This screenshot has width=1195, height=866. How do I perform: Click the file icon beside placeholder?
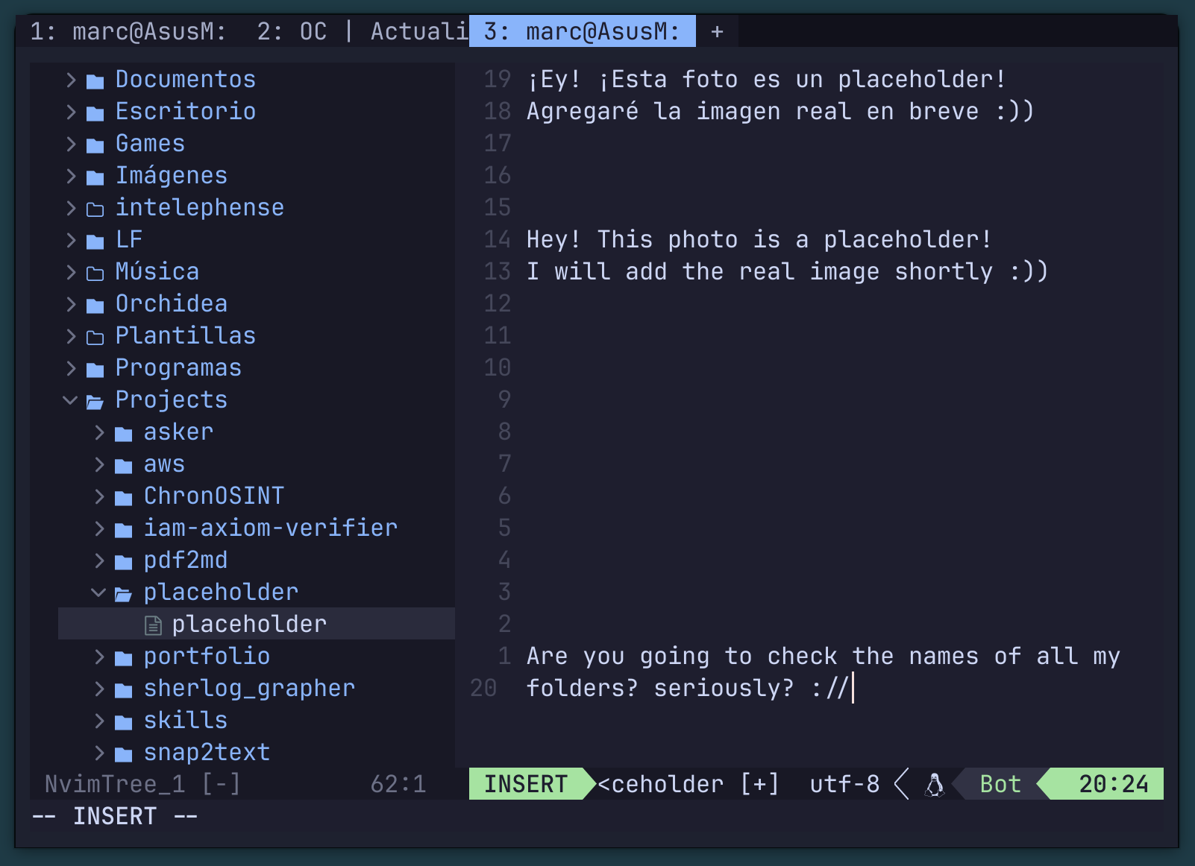coord(153,625)
